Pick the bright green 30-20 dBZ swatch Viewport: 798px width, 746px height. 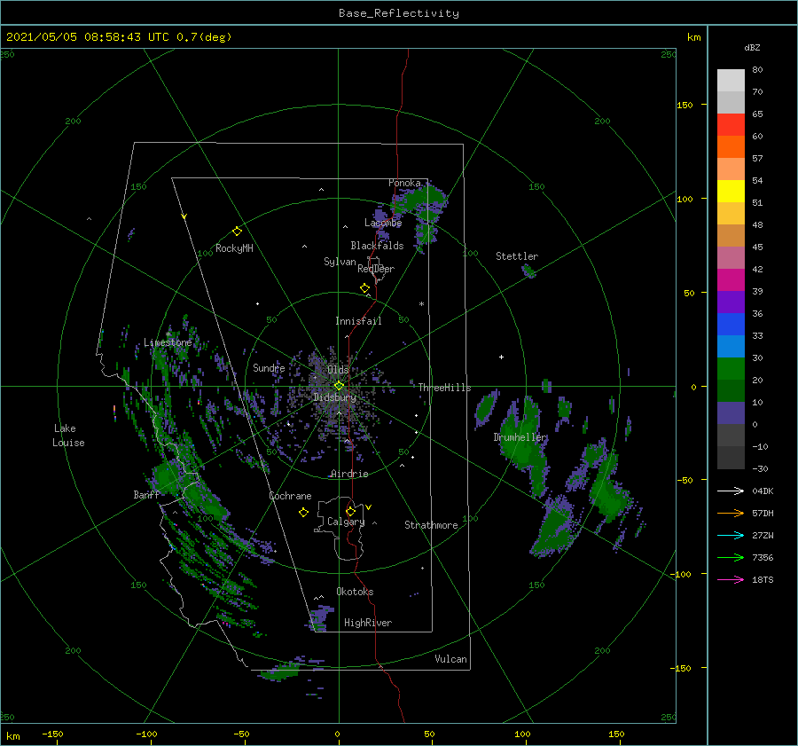(731, 369)
